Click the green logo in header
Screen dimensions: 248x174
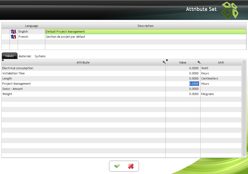(x=230, y=10)
